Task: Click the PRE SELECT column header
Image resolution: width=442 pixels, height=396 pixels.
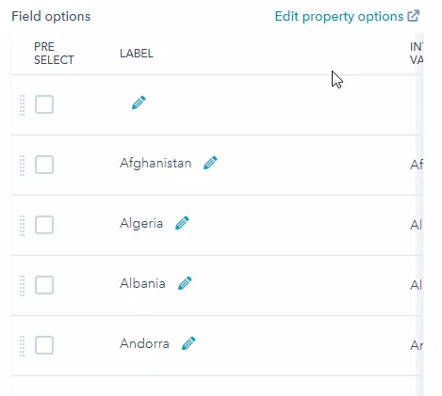Action: pyautogui.click(x=54, y=54)
